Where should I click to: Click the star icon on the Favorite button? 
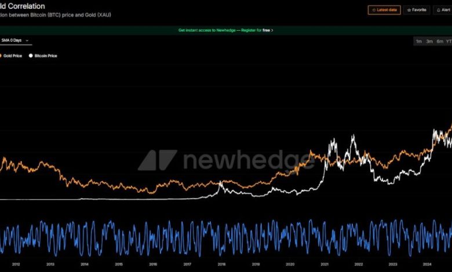click(410, 10)
